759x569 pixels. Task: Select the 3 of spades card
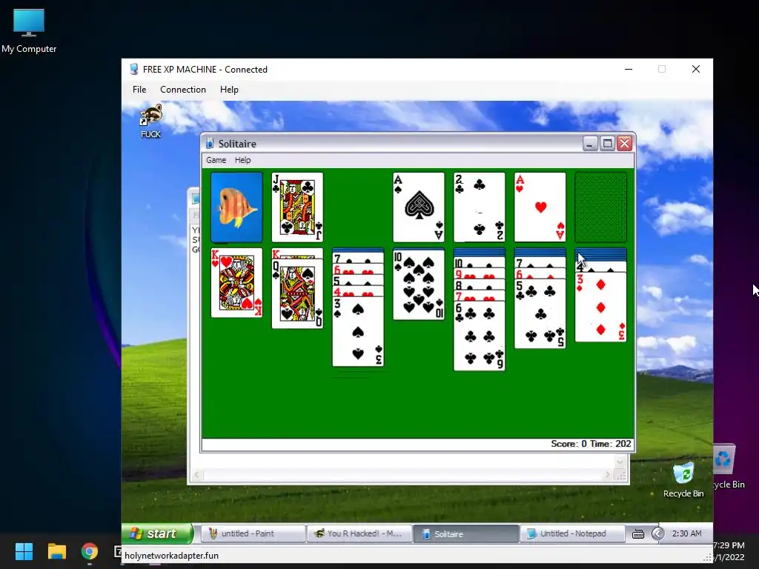pyautogui.click(x=358, y=332)
